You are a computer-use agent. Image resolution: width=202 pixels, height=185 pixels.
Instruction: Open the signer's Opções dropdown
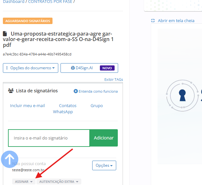(104, 165)
